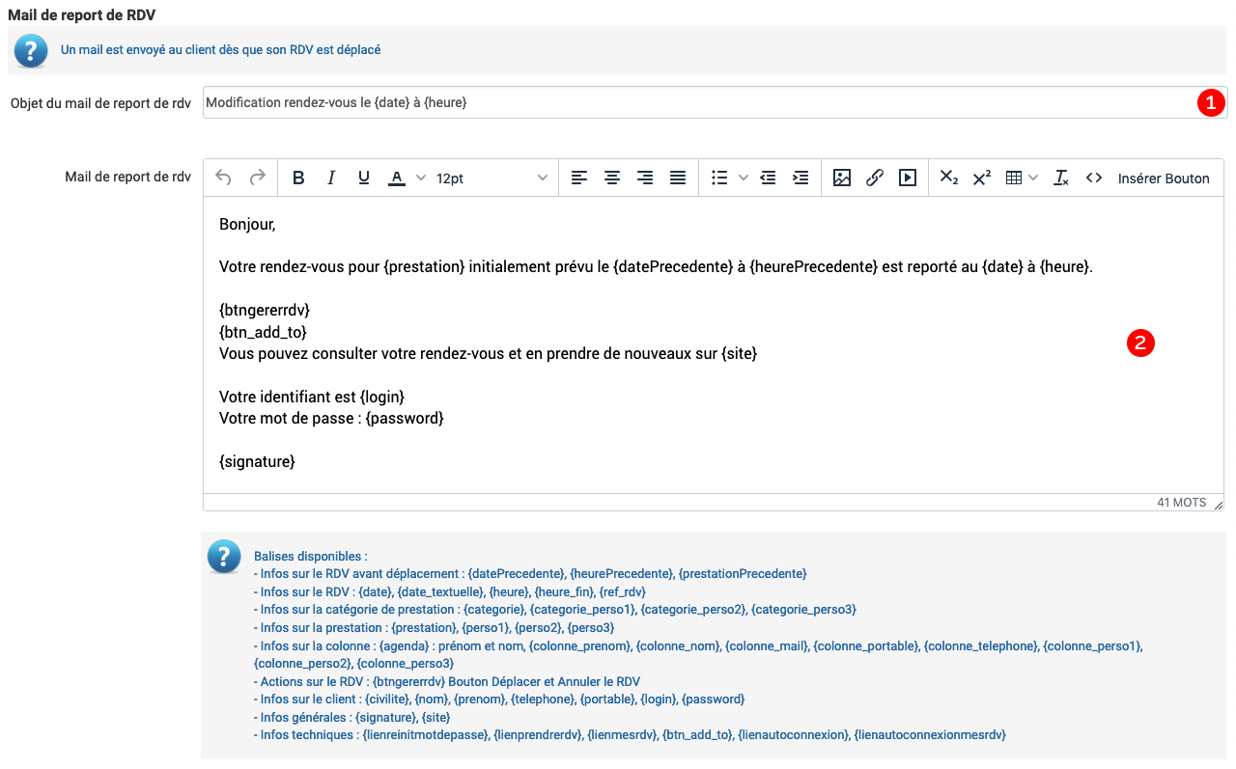This screenshot has width=1236, height=769.
Task: Center-align the message text
Action: [x=611, y=178]
